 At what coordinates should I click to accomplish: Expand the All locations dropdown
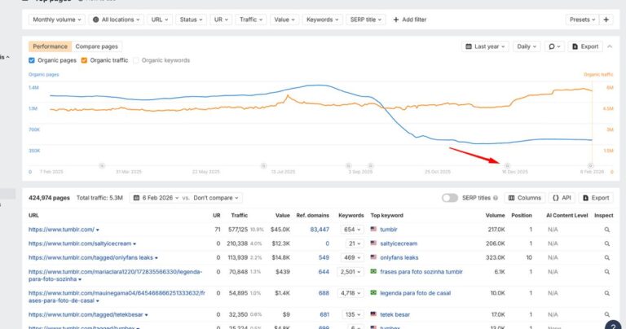point(115,19)
